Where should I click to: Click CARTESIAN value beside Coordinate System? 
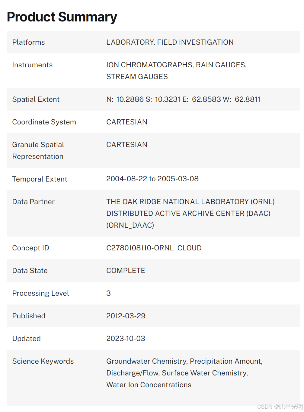[x=127, y=122]
